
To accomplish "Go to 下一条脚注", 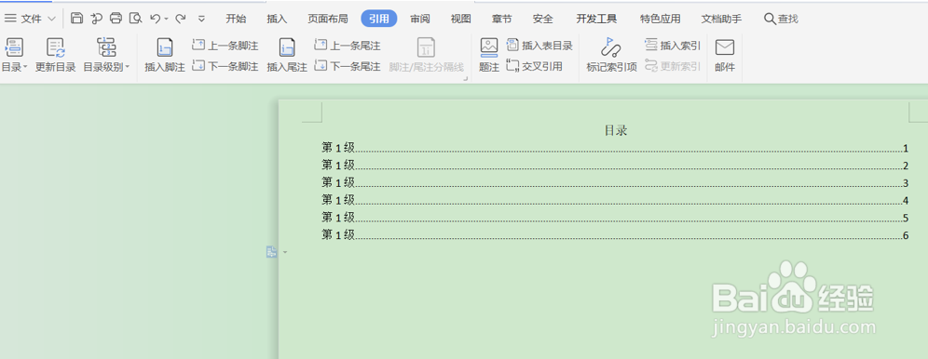I will pyautogui.click(x=225, y=66).
